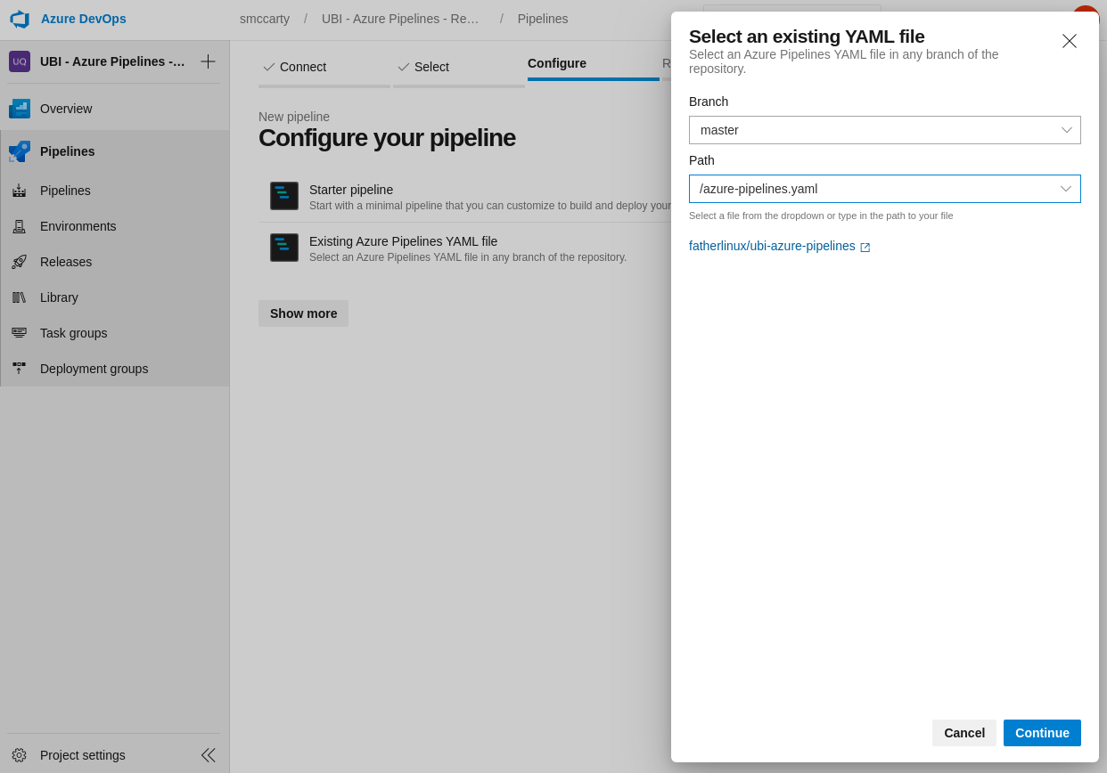Screen dimensions: 1107x773
Task: Click the Deployment groups icon
Action: click(x=19, y=369)
